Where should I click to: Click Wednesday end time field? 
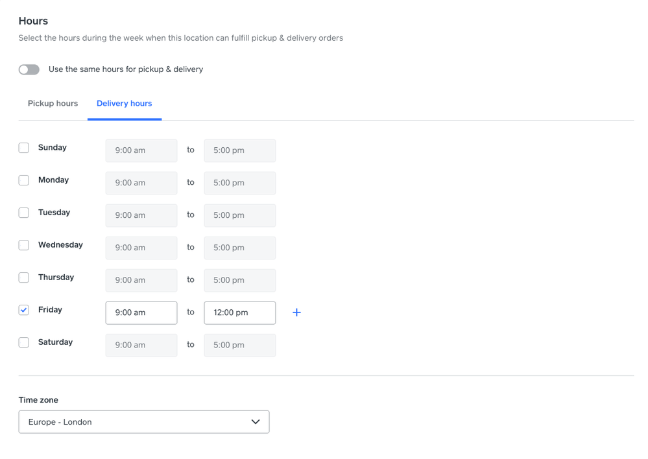(239, 248)
